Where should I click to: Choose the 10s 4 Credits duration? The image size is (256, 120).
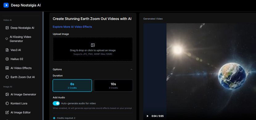[x=113, y=86]
